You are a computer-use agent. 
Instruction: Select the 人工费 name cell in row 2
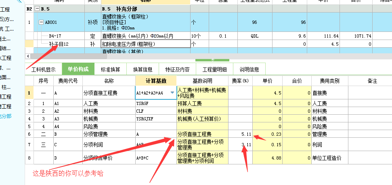tap(109, 103)
